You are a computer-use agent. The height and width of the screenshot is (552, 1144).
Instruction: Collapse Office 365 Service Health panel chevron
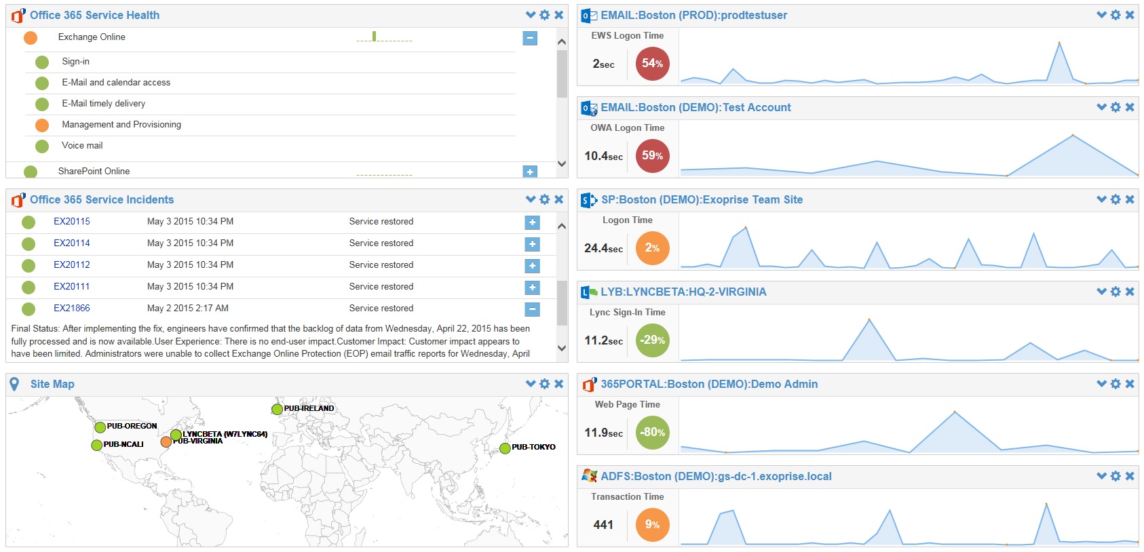click(531, 15)
